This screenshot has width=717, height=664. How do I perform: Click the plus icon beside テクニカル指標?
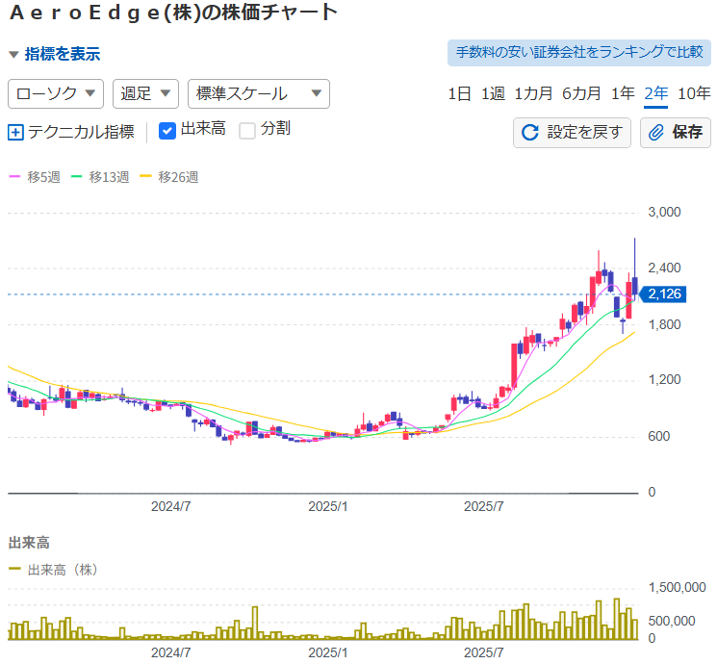coord(15,133)
